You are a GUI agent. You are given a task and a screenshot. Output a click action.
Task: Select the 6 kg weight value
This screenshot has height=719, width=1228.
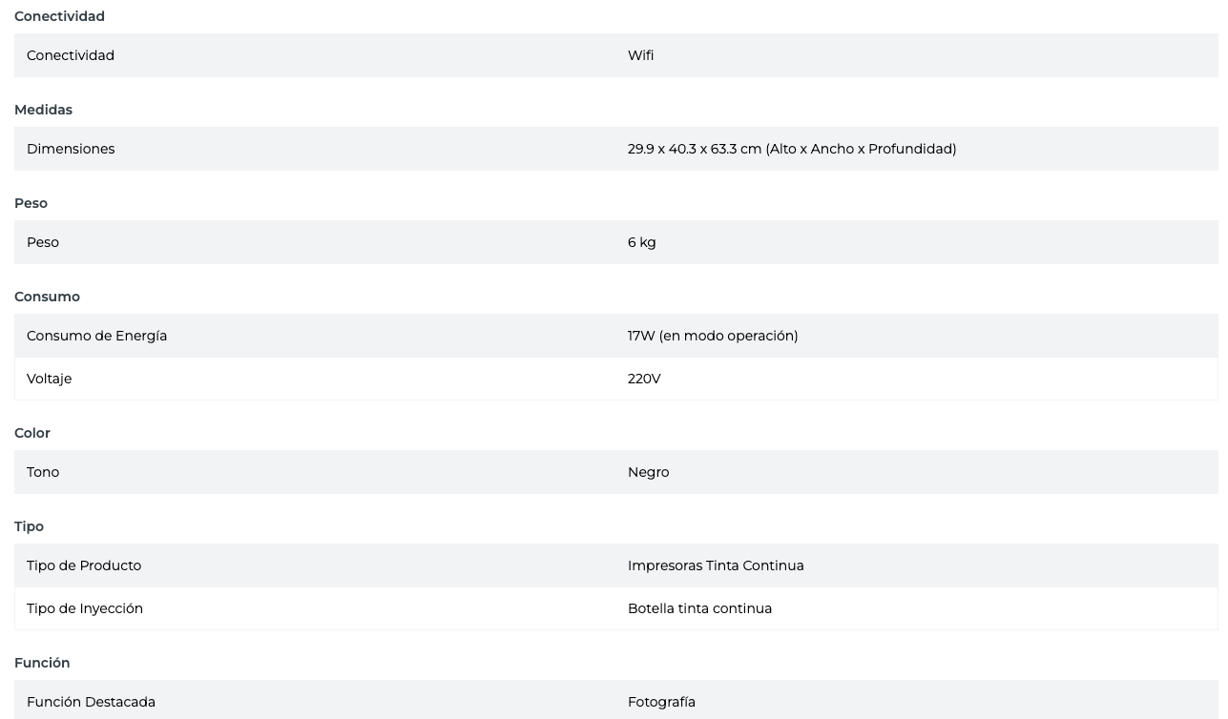click(641, 242)
